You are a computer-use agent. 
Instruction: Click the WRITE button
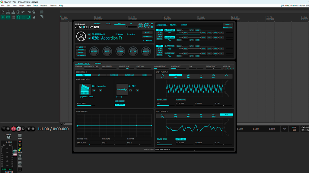pos(147,32)
